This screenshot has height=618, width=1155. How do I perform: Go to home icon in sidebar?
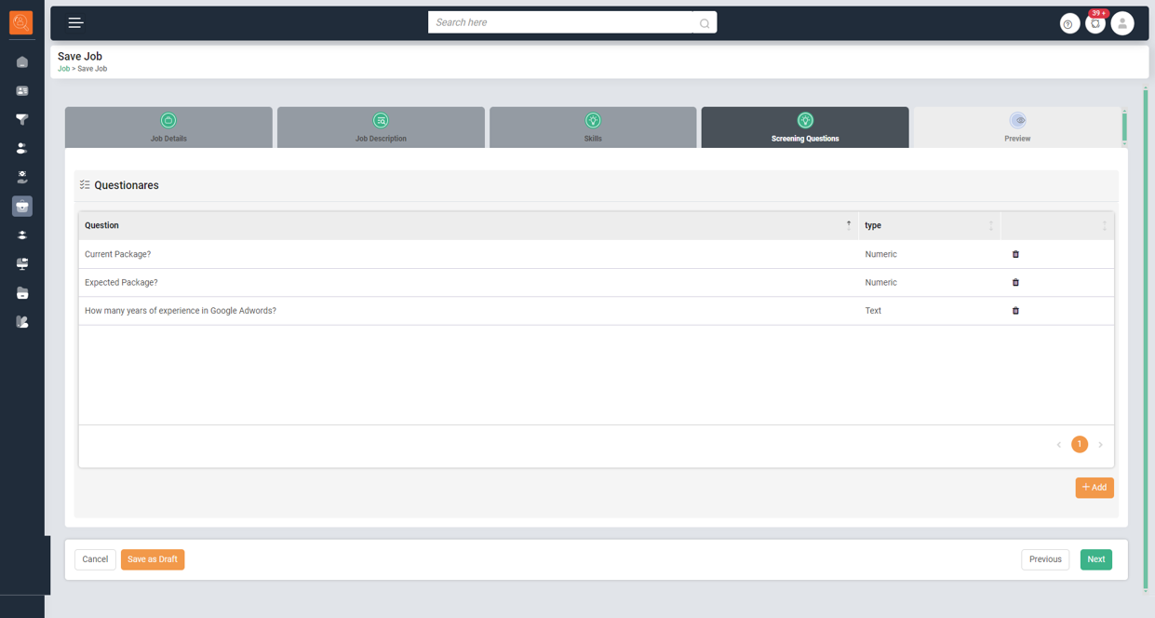coord(22,62)
